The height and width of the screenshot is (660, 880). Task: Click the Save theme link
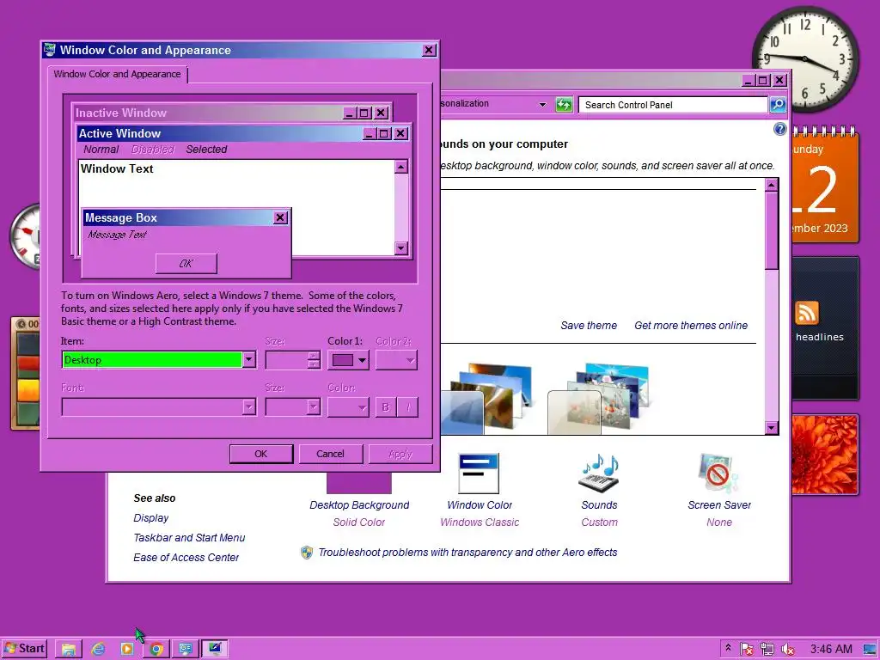click(x=589, y=326)
